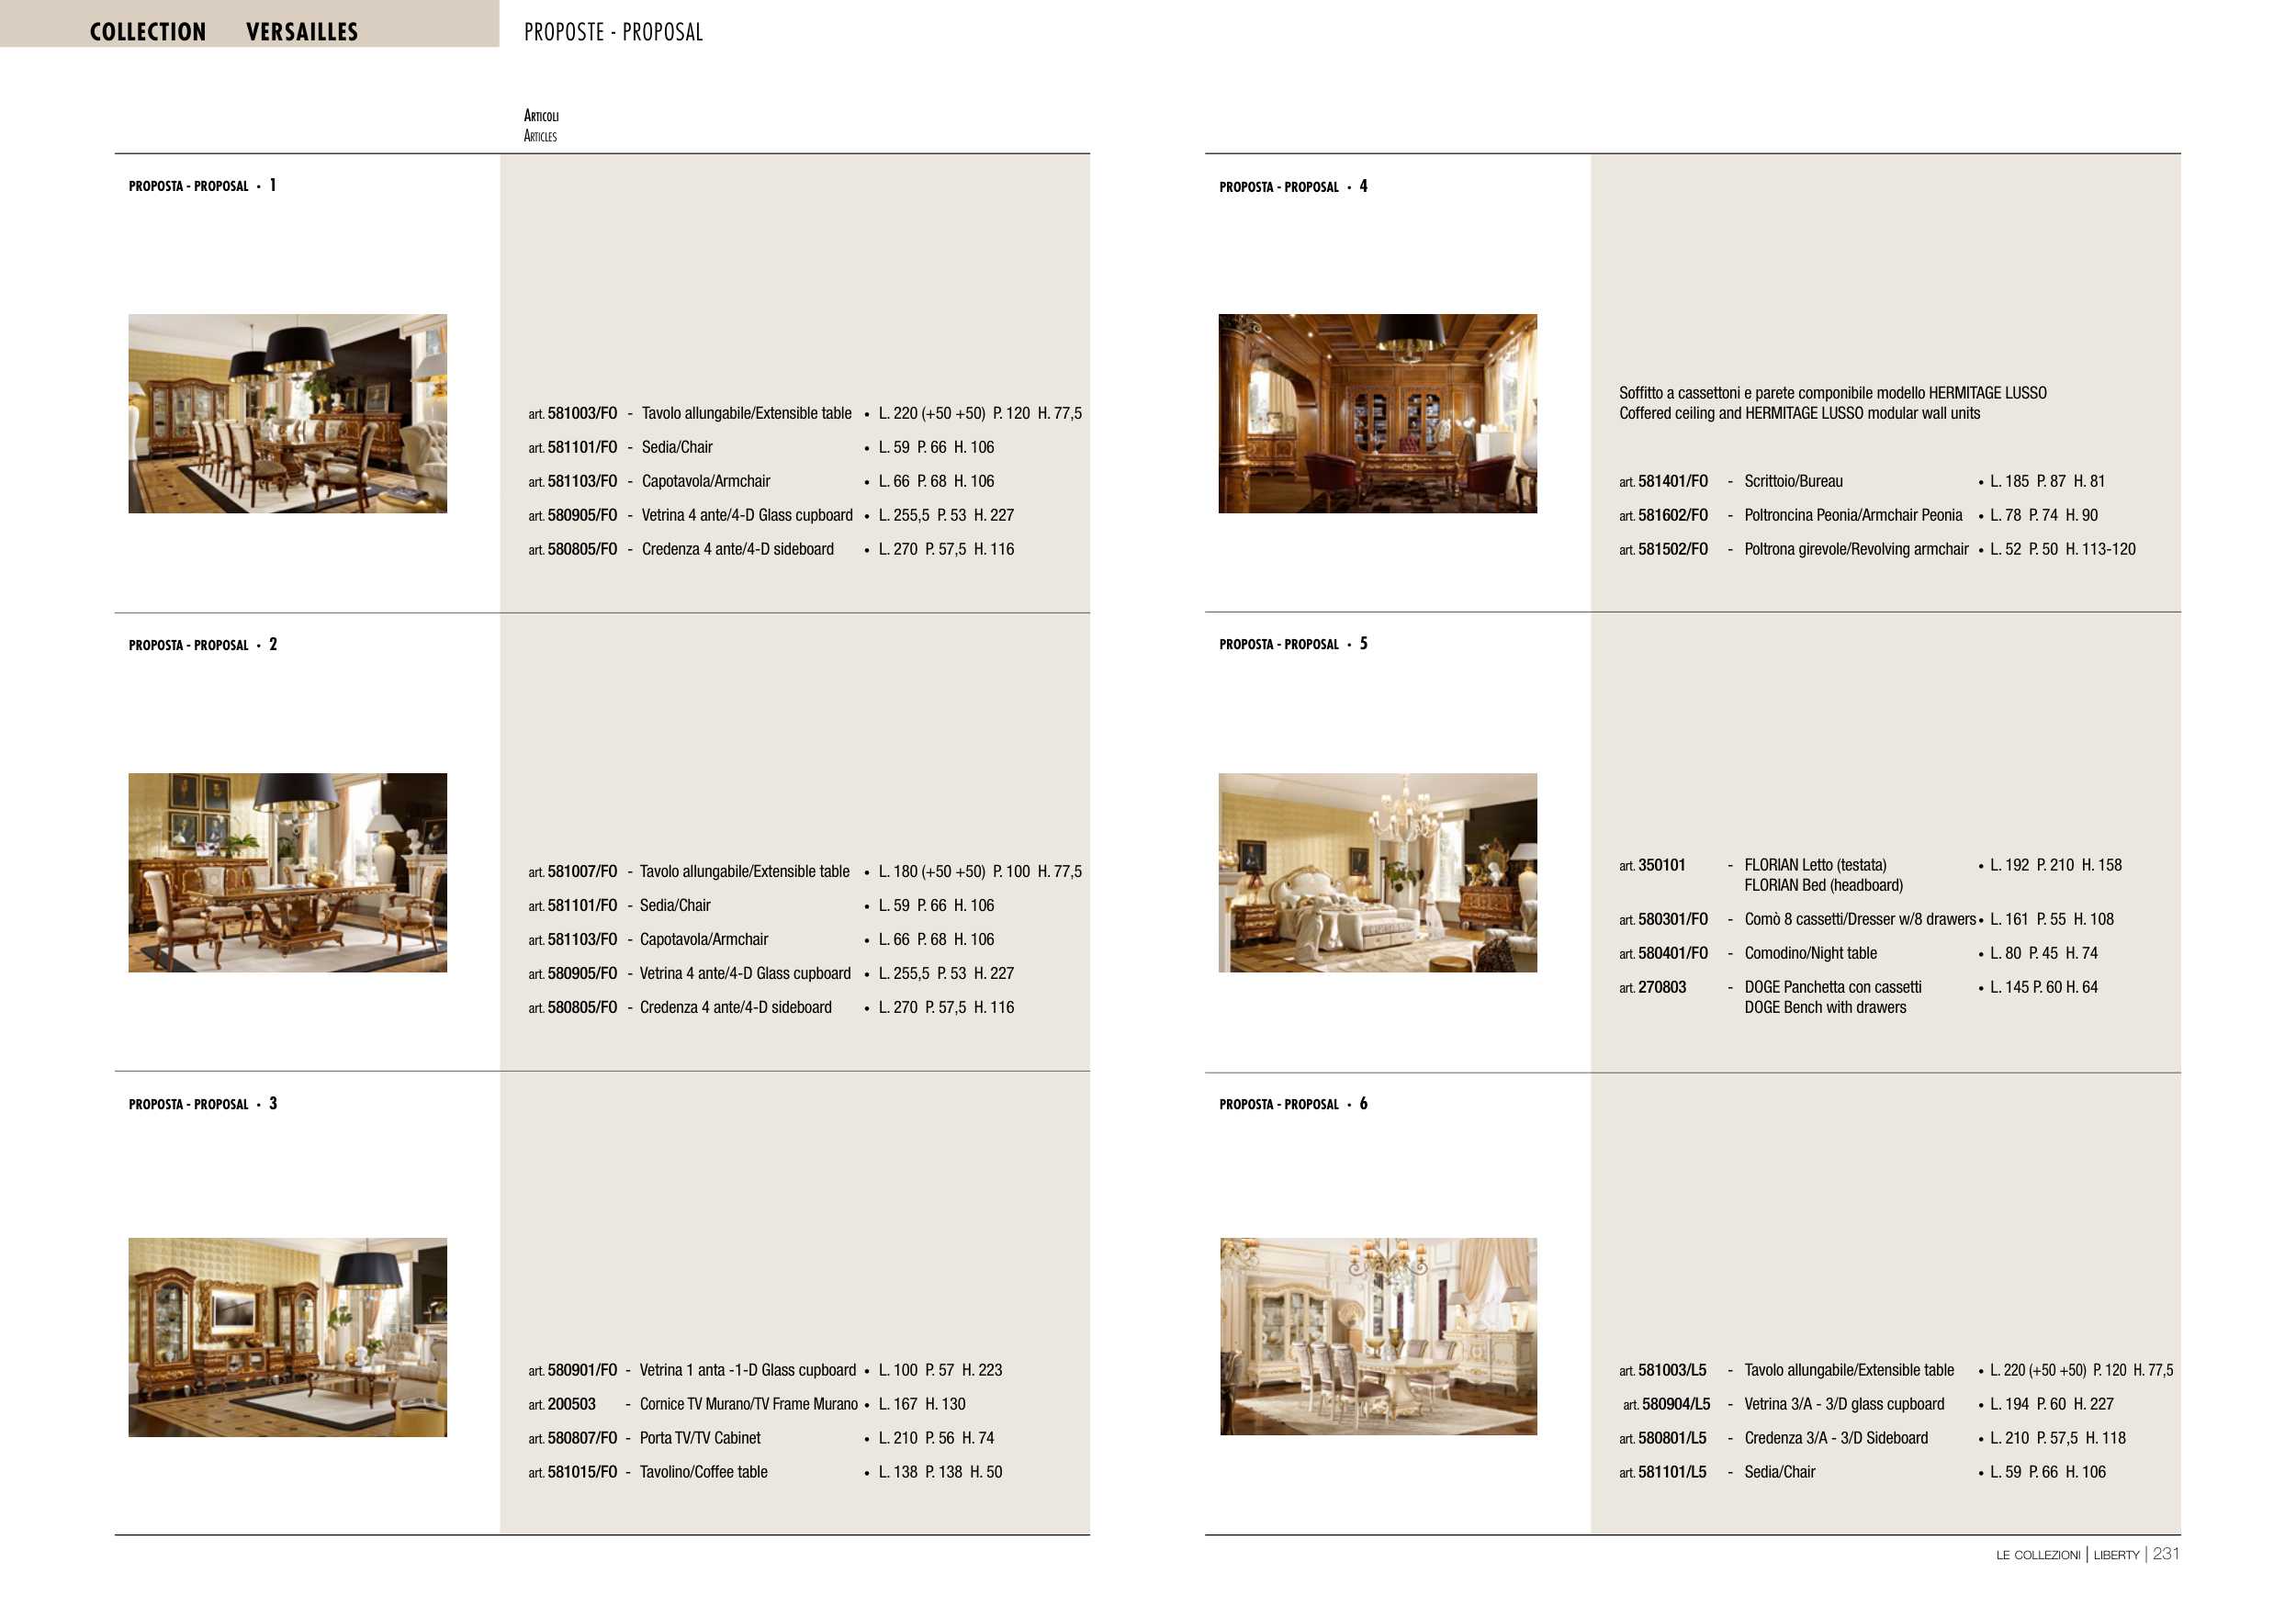Click article code 581007/FO extensible table
The width and height of the screenshot is (2296, 1607).
(x=581, y=872)
